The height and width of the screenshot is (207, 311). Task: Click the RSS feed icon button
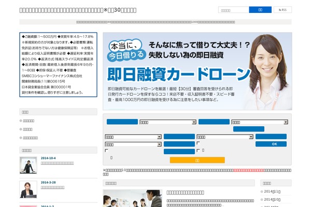point(282,10)
